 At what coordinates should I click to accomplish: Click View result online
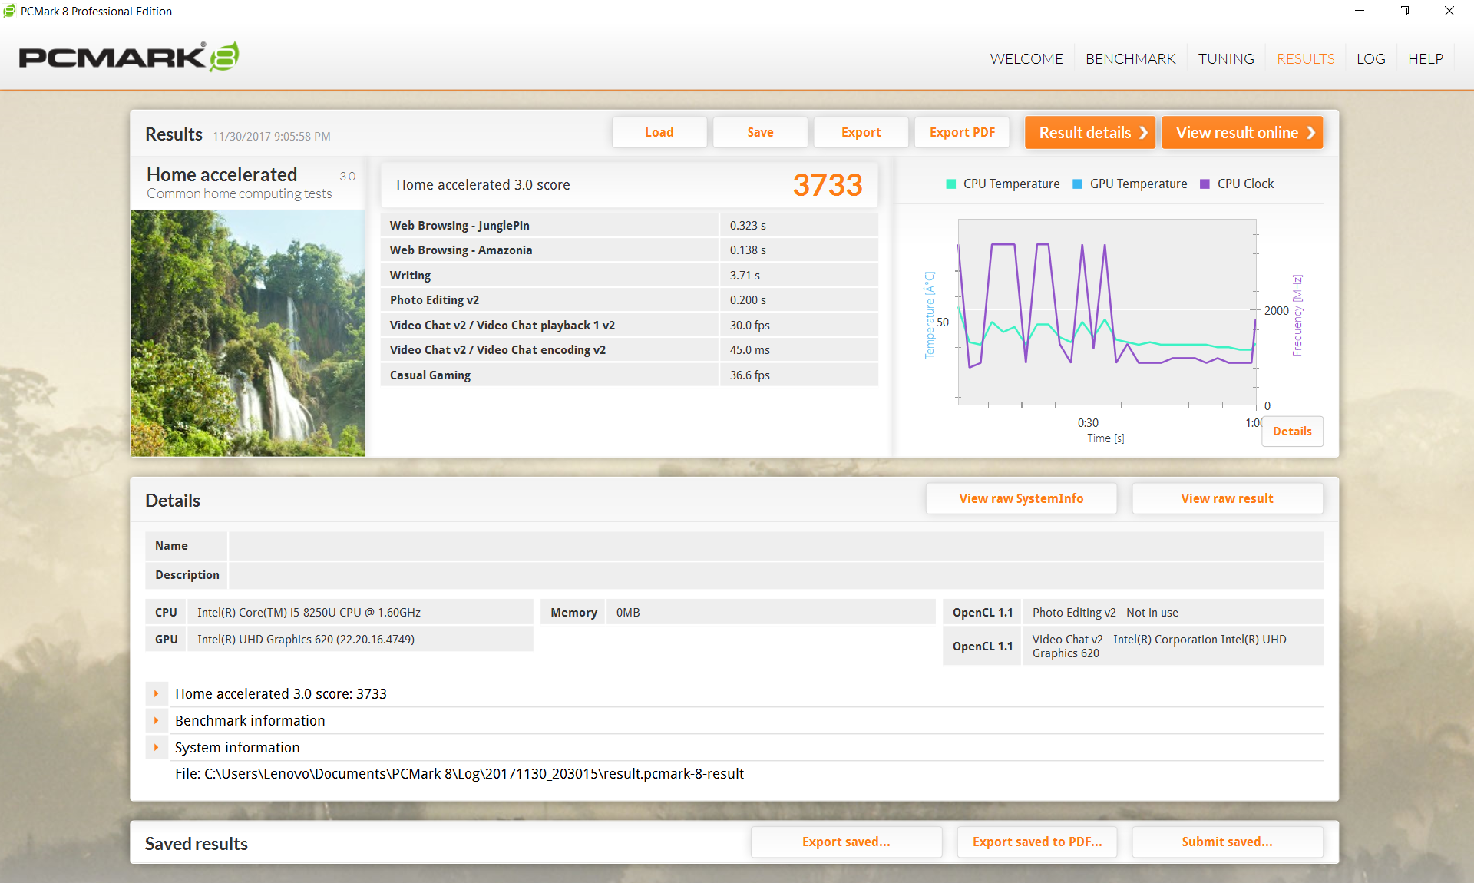(x=1242, y=133)
